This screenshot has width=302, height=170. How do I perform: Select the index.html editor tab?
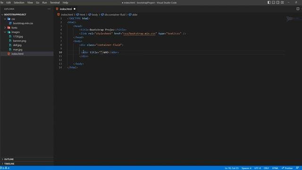66,9
